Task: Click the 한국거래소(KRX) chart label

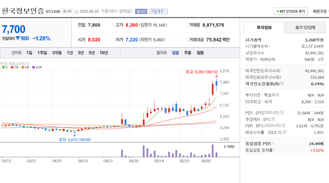Action: click(15, 64)
